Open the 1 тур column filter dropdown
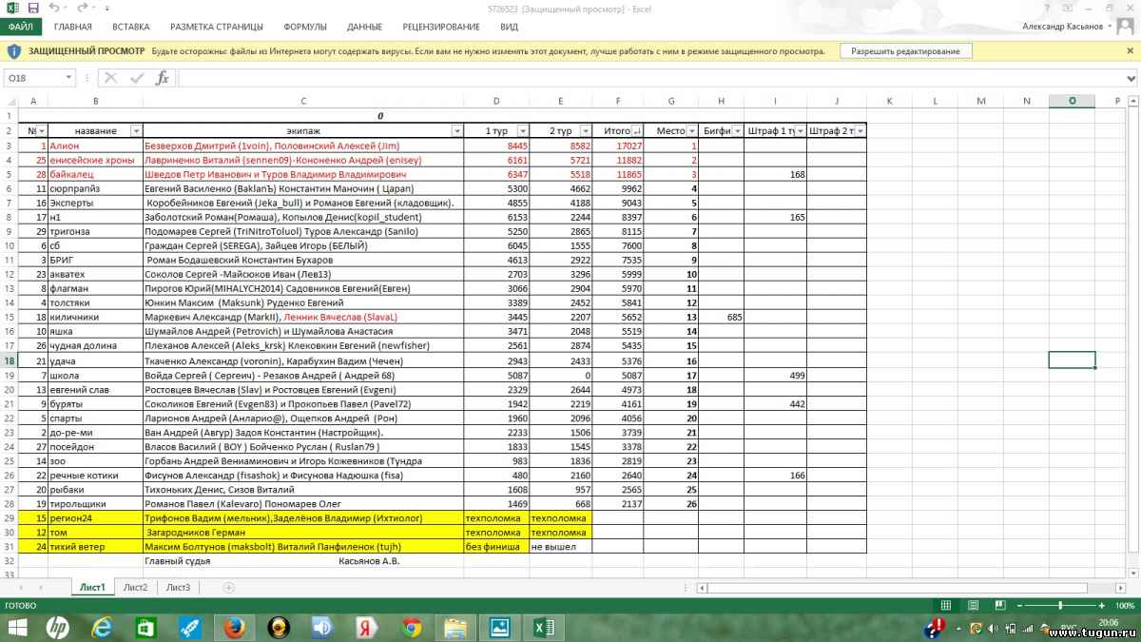This screenshot has height=642, width=1141. click(523, 130)
